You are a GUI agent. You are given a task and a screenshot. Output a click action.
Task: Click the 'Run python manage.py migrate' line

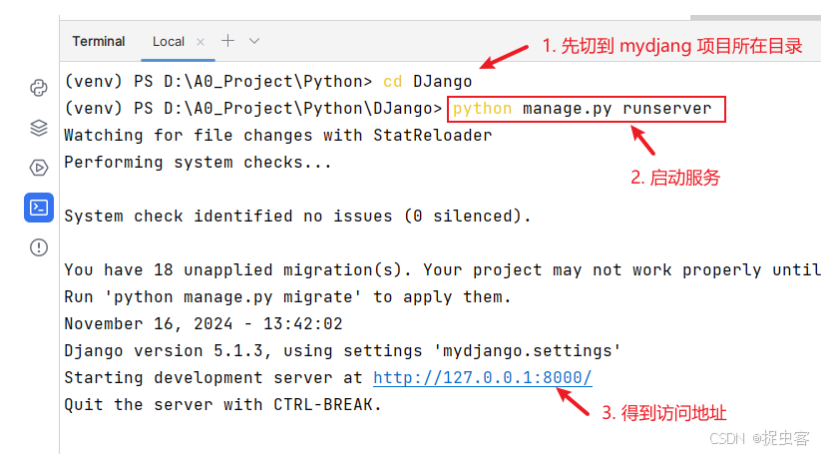[287, 297]
